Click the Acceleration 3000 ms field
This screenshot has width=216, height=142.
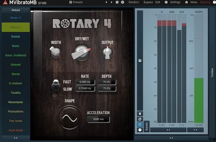coord(98,119)
